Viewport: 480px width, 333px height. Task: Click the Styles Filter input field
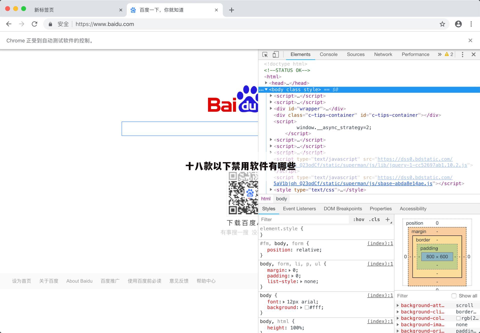[304, 219]
